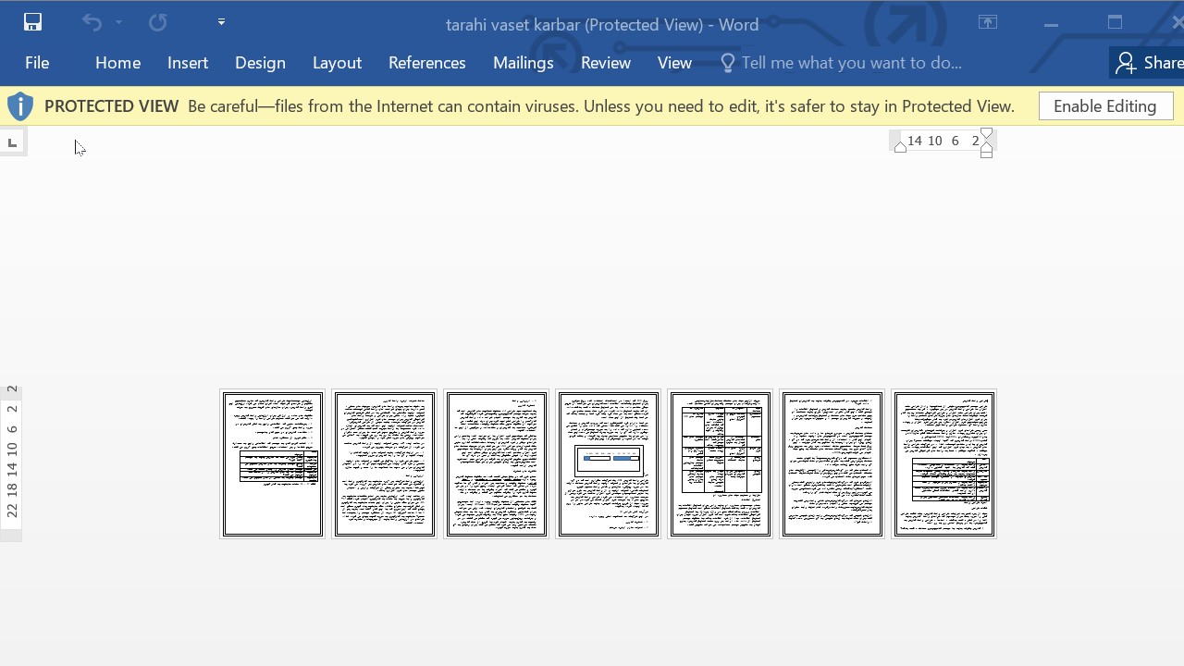Select the fifth page with large grid table
This screenshot has width=1184, height=666.
click(x=721, y=464)
